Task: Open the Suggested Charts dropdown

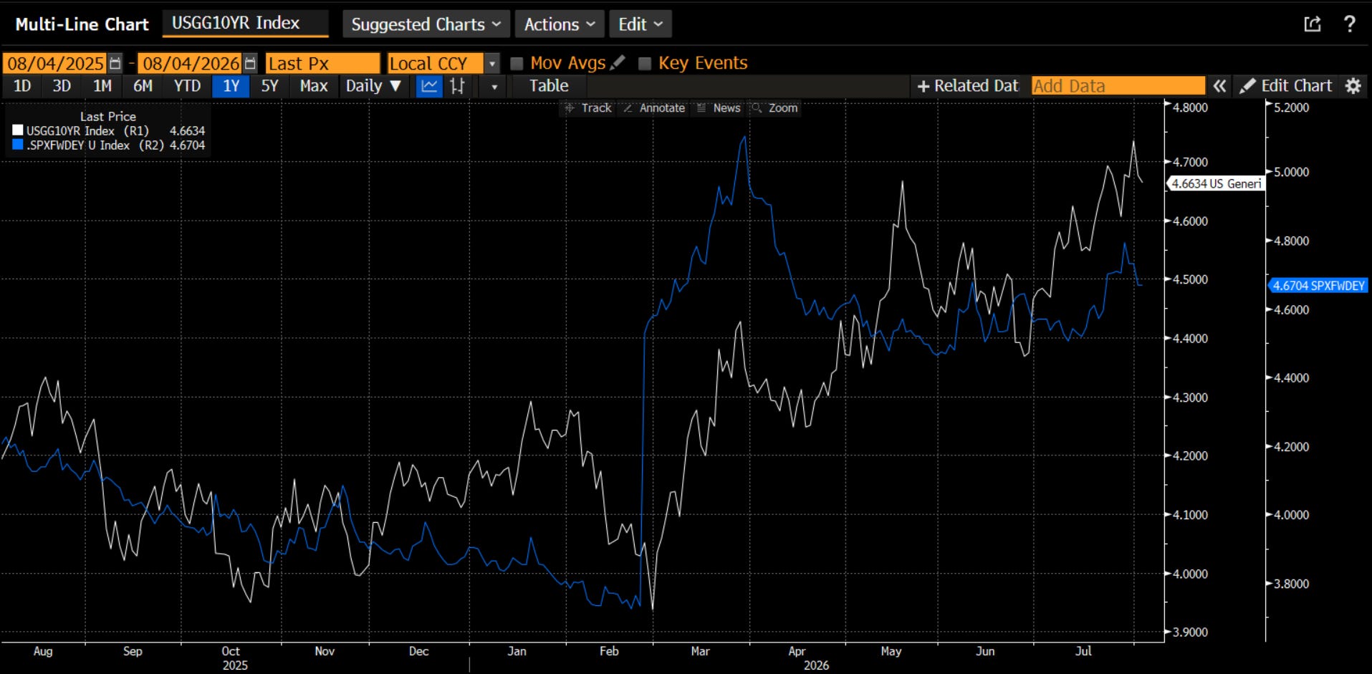Action: [x=426, y=24]
